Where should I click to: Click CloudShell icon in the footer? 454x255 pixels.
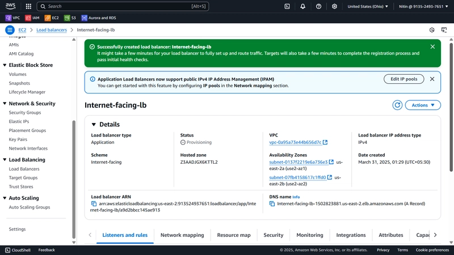(x=7, y=250)
